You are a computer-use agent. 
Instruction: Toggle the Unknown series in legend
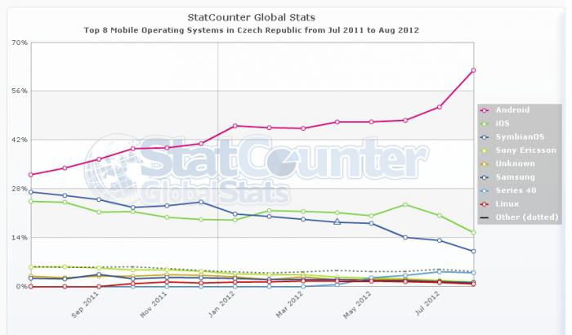click(514, 163)
